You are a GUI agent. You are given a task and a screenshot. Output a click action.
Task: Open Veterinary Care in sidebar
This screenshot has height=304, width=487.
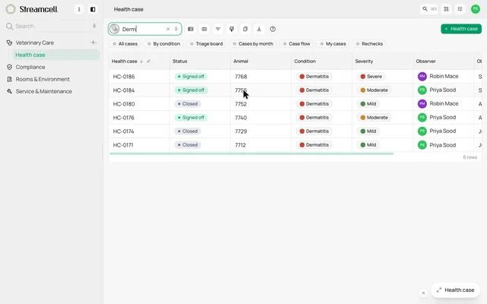(x=34, y=43)
